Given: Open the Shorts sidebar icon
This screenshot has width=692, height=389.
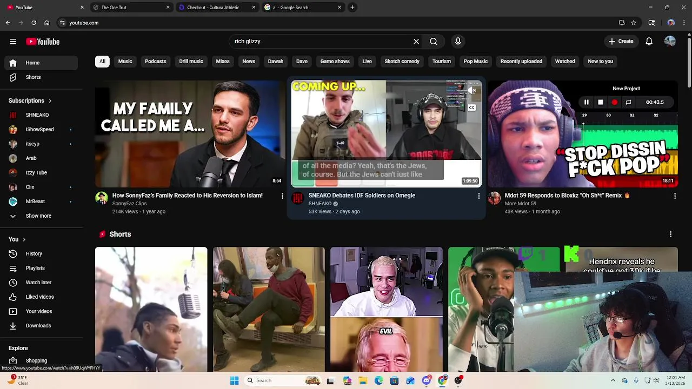Looking at the screenshot, I should 13,77.
